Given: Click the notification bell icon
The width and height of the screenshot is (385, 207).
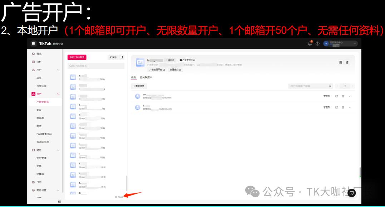Looking at the screenshot, I should 310,44.
